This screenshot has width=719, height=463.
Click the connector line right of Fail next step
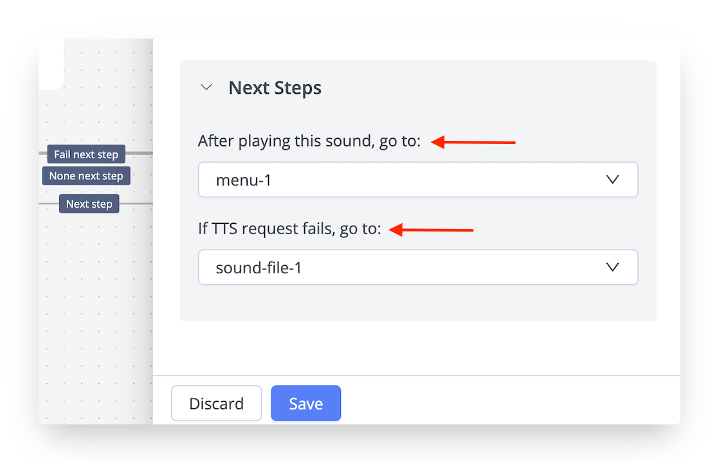pos(139,153)
